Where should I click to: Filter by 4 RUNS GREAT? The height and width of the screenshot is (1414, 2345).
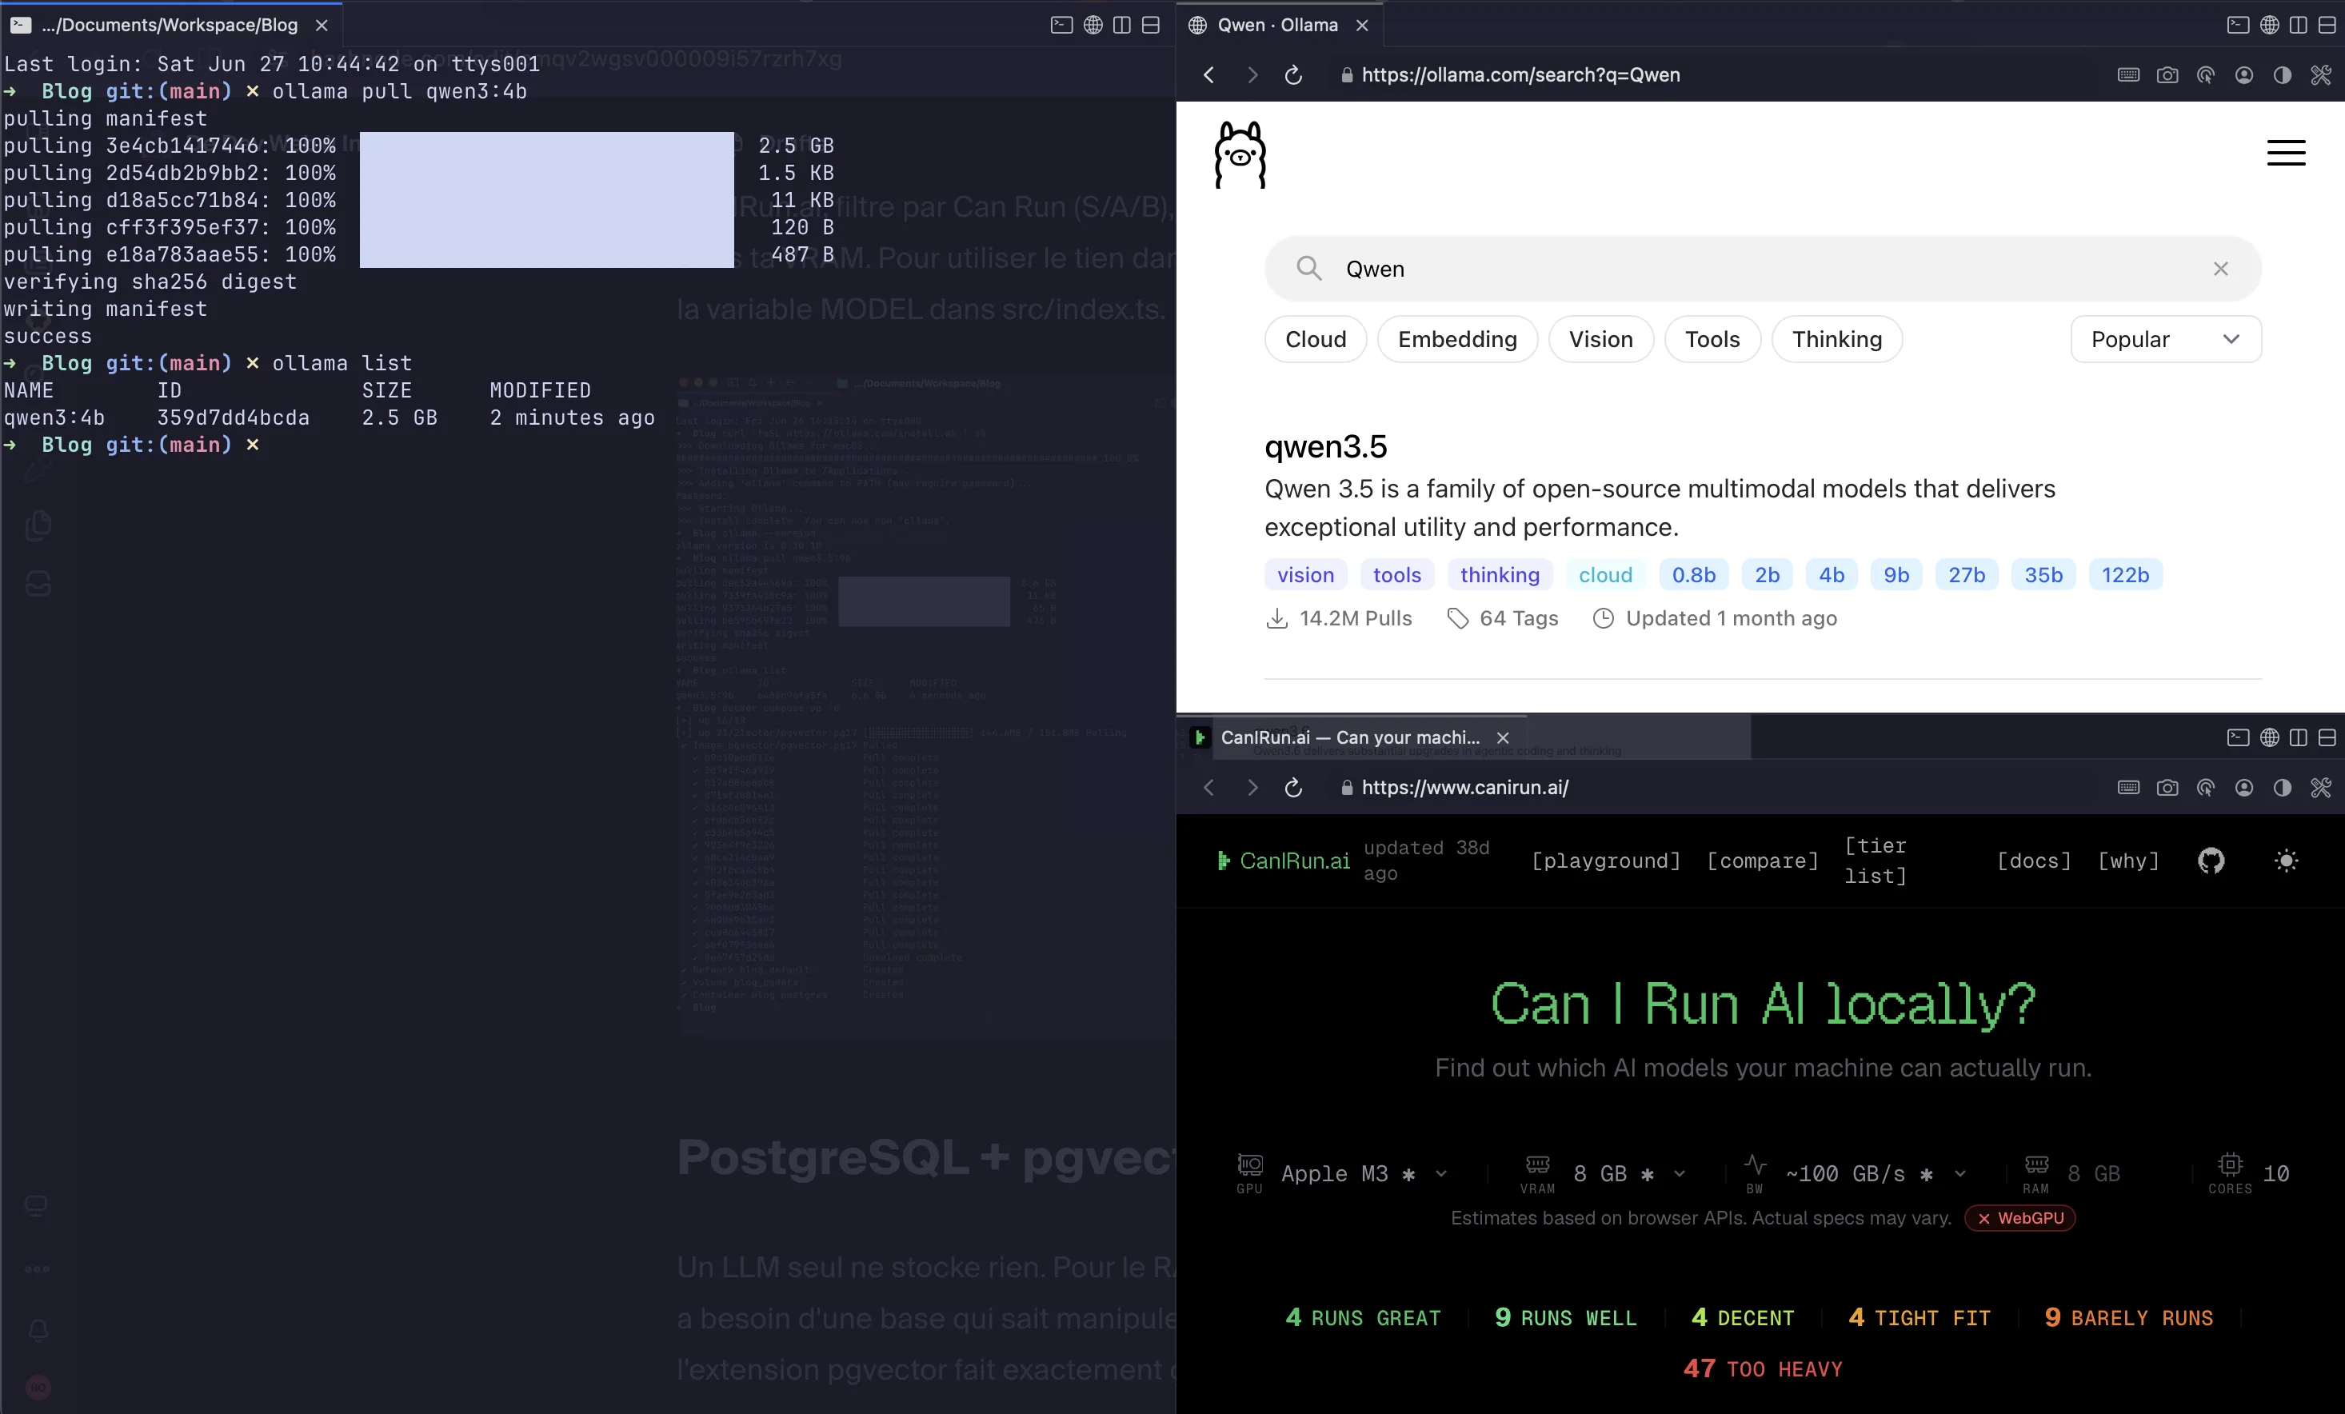click(1363, 1318)
